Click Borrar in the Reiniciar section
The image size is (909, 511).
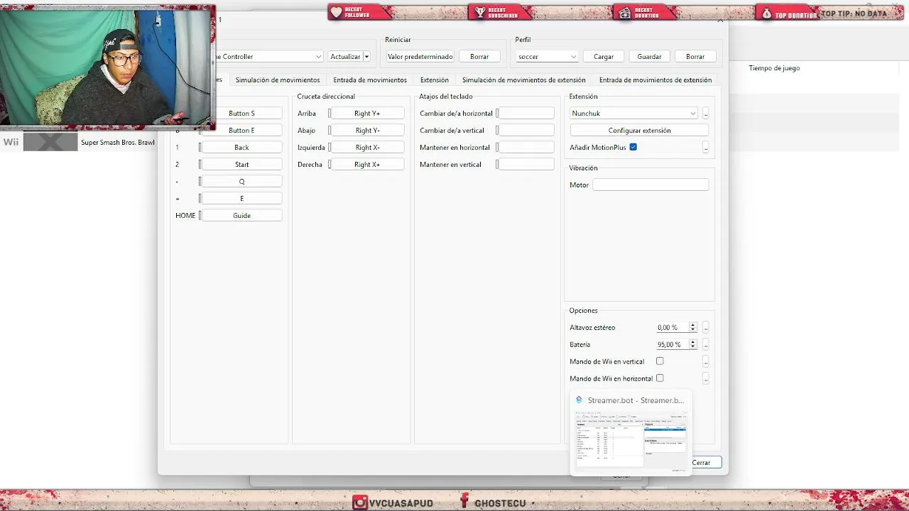point(479,57)
